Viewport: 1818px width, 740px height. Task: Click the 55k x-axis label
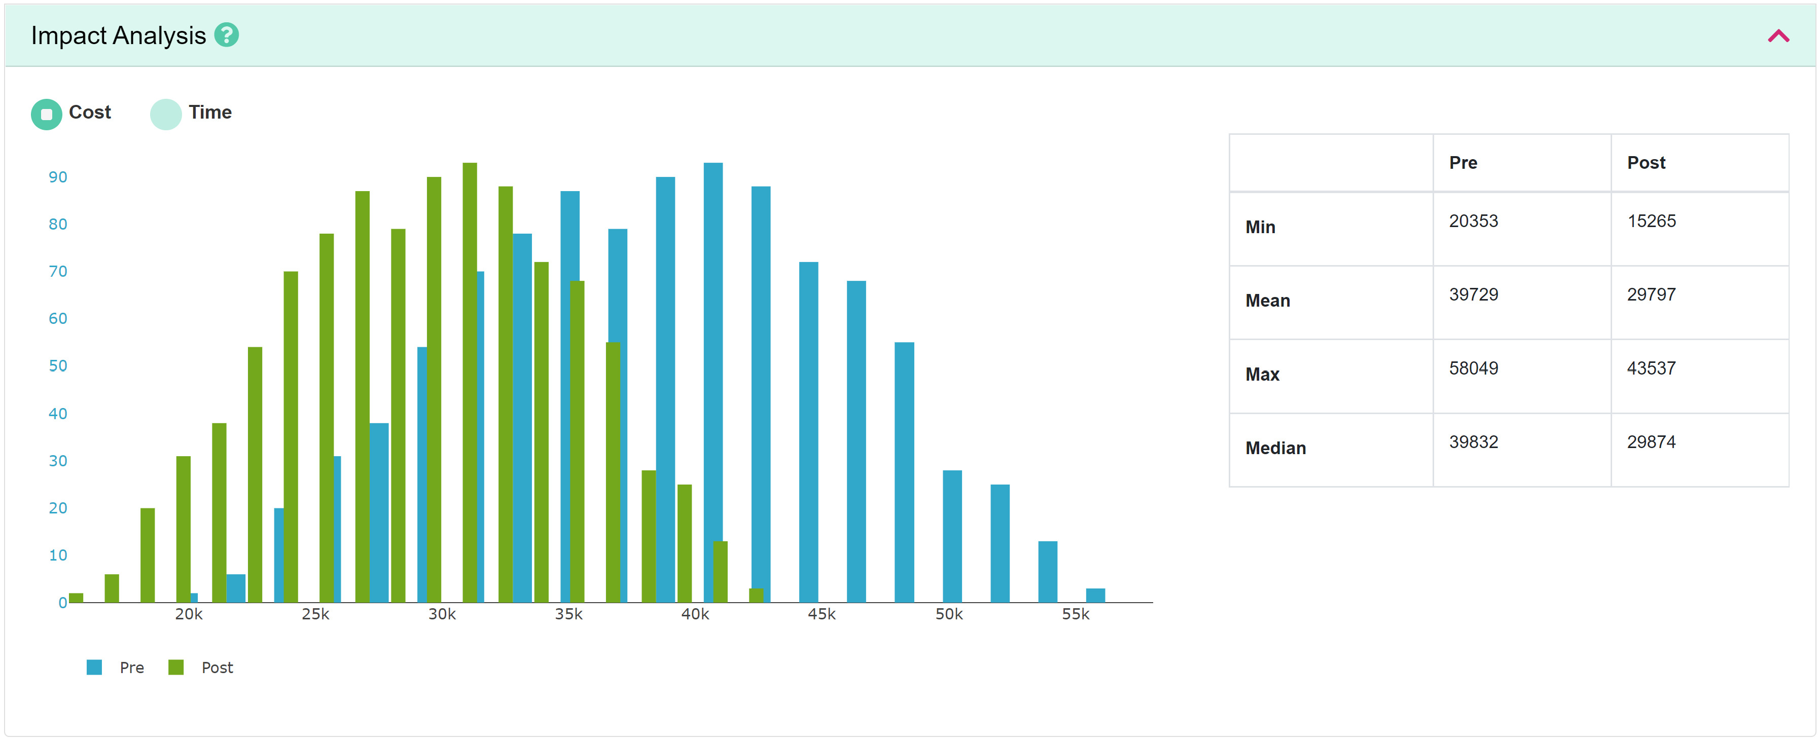pyautogui.click(x=1076, y=614)
